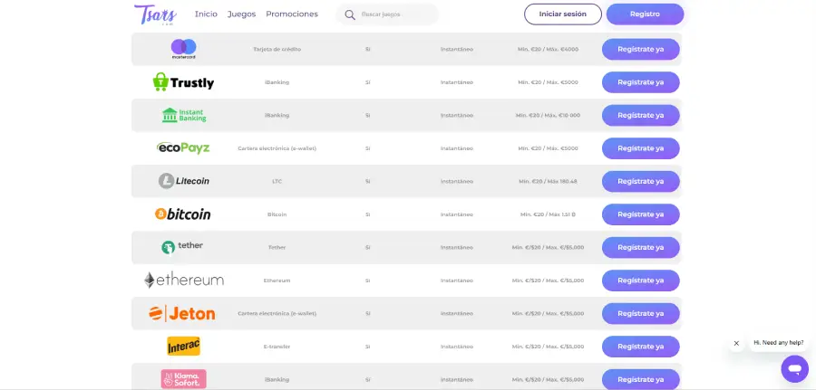This screenshot has width=816, height=390.
Task: Click Regístrate ya in Mastercard row
Action: click(641, 50)
